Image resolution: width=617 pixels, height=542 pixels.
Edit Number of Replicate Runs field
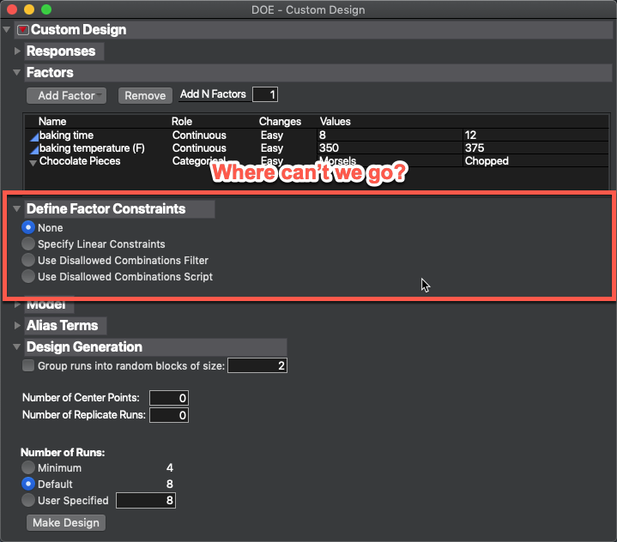(x=169, y=415)
